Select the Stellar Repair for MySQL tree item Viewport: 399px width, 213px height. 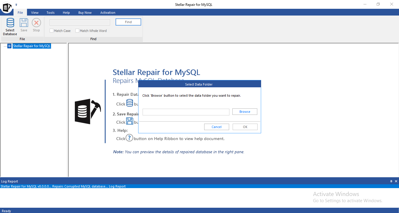click(32, 46)
